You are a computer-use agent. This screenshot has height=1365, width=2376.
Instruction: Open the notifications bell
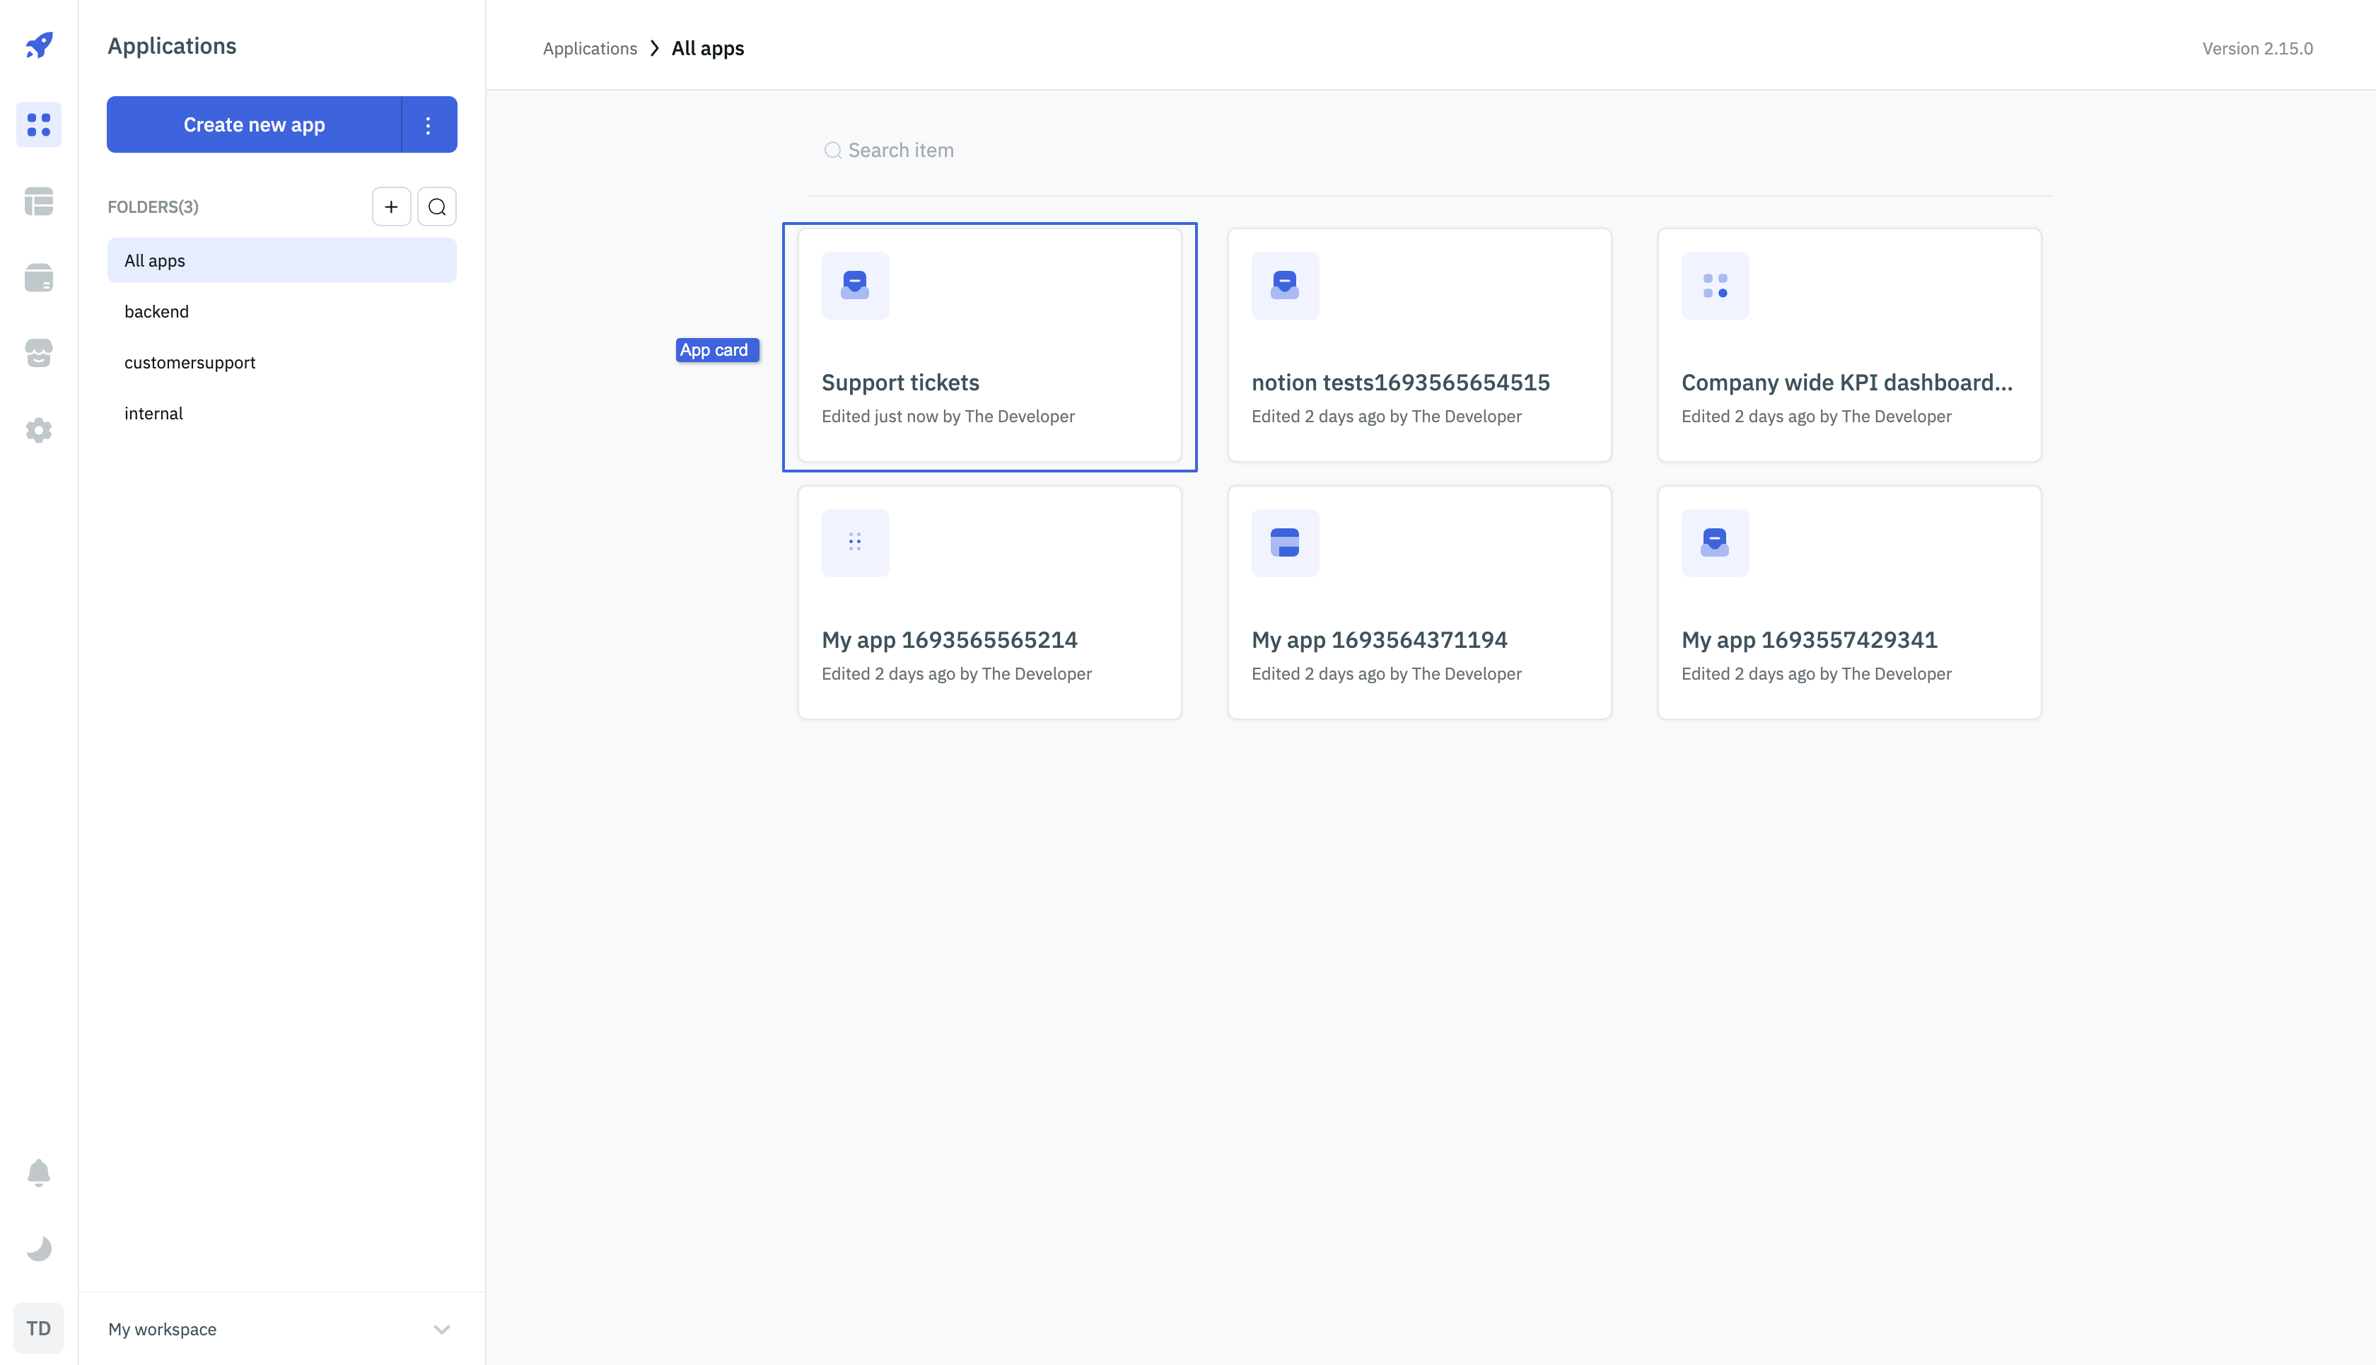[x=38, y=1173]
